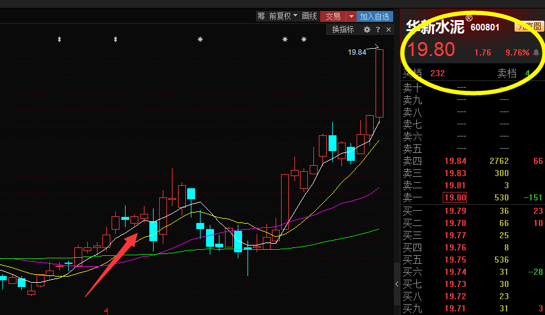This screenshot has height=315, width=545.
Task: Expand the arrow beside the 交易 button
Action: click(x=351, y=16)
